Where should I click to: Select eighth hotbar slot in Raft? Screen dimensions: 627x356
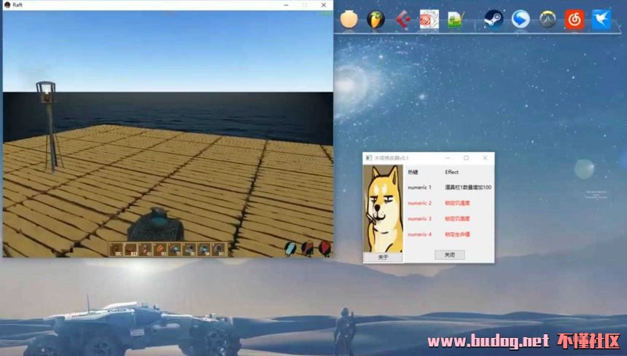tap(219, 250)
